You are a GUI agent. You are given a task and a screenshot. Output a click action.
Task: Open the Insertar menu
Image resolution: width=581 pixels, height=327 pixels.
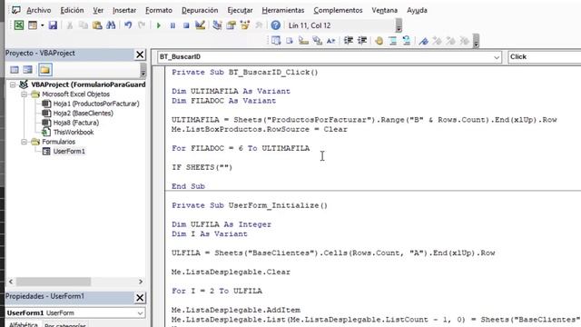point(124,10)
